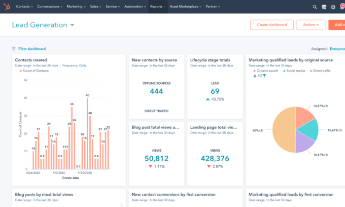The height and width of the screenshot is (207, 345).
Task: Open the marketplace icon in top bar
Action: point(323,7)
